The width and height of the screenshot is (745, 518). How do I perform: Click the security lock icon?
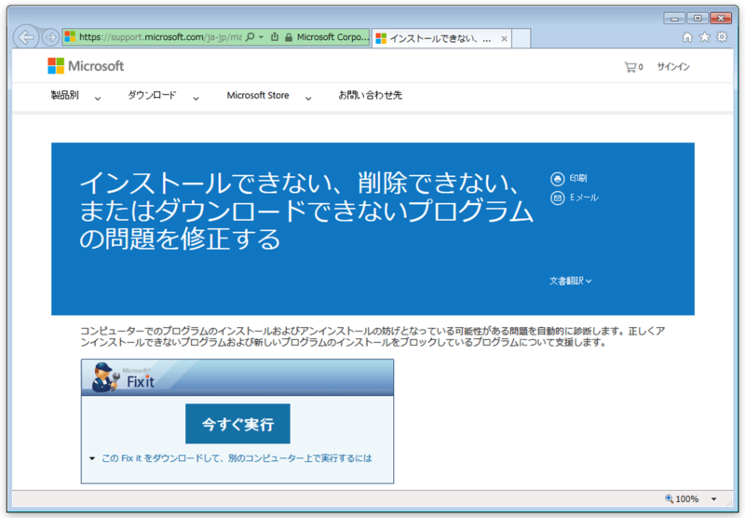tap(289, 37)
